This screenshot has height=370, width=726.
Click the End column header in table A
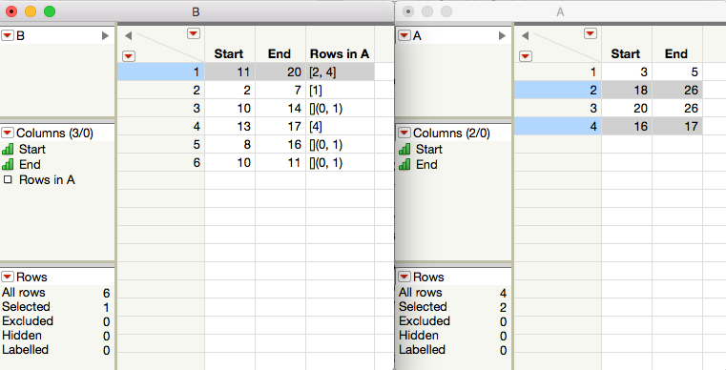pyautogui.click(x=676, y=53)
